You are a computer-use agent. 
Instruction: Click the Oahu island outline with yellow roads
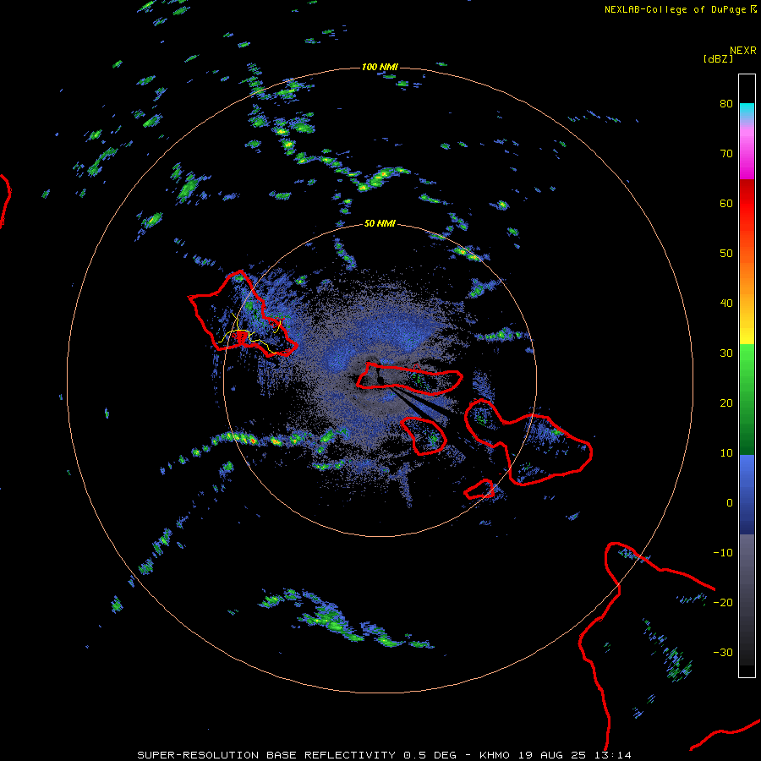pyautogui.click(x=242, y=315)
